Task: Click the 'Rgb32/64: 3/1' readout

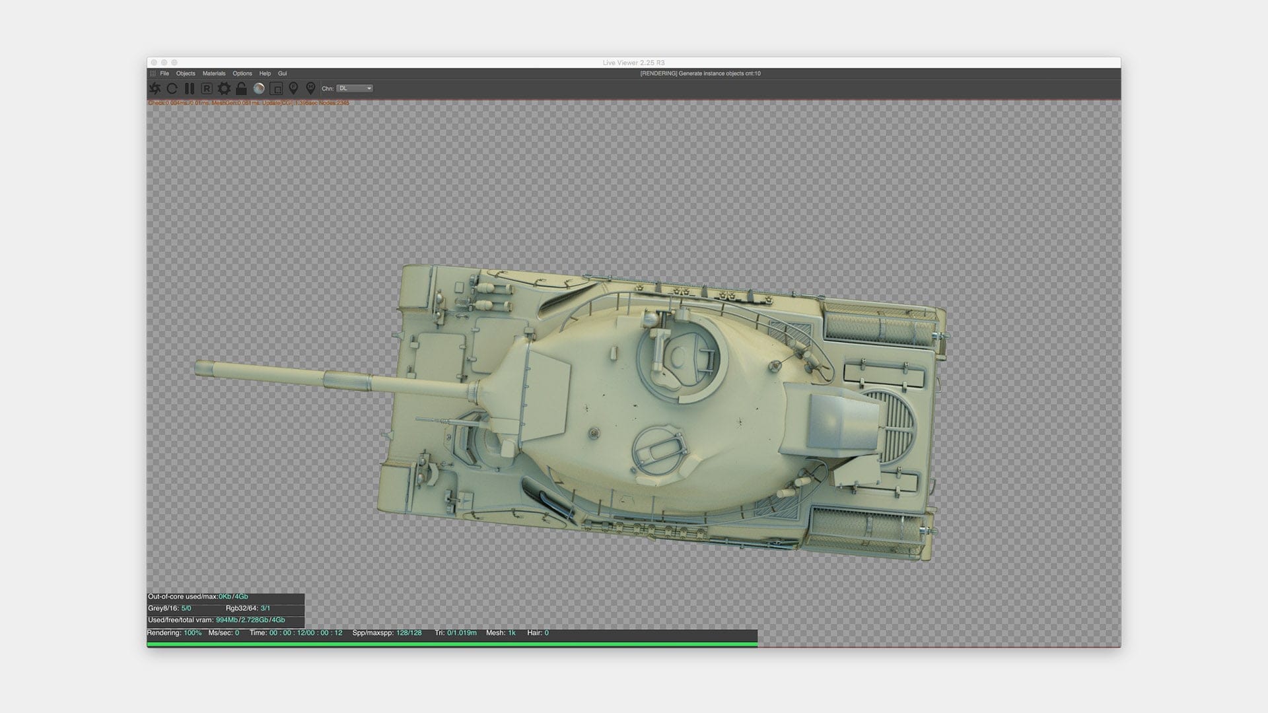Action: (248, 609)
